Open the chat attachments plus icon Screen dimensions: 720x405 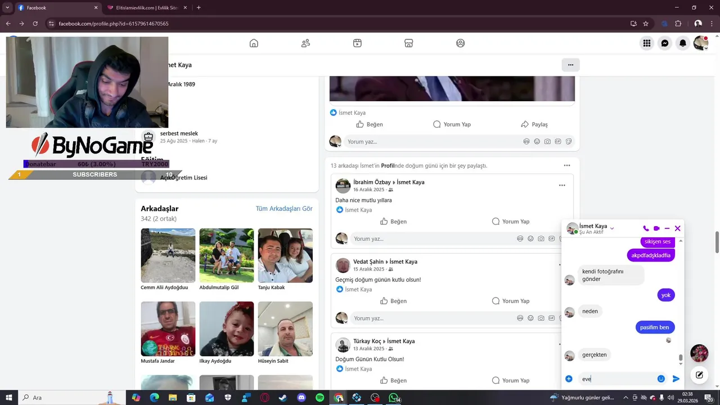coord(569,379)
